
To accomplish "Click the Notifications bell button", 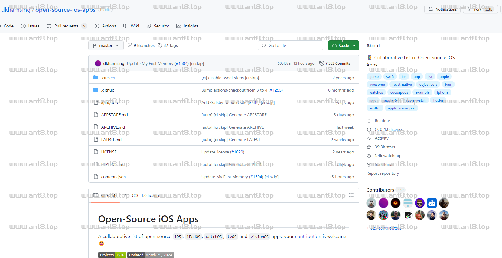I will coord(442,9).
